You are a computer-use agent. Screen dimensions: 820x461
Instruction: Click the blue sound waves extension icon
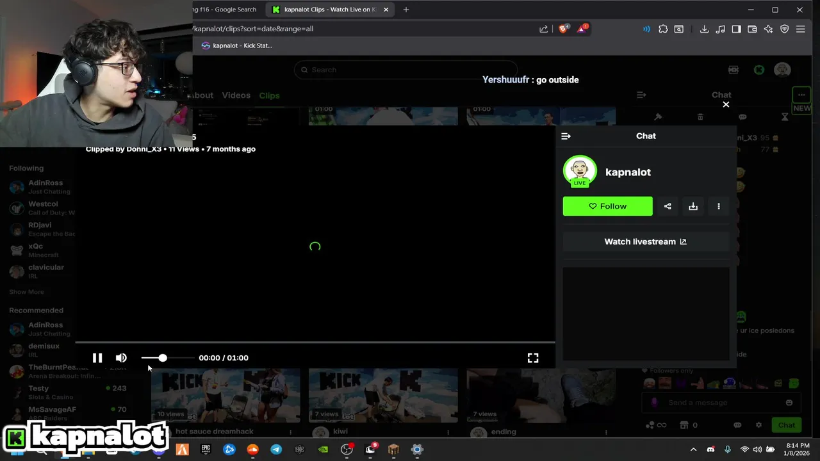[646, 29]
